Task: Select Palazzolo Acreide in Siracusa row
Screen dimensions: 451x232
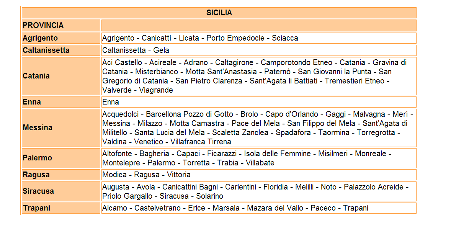Action: (x=374, y=187)
